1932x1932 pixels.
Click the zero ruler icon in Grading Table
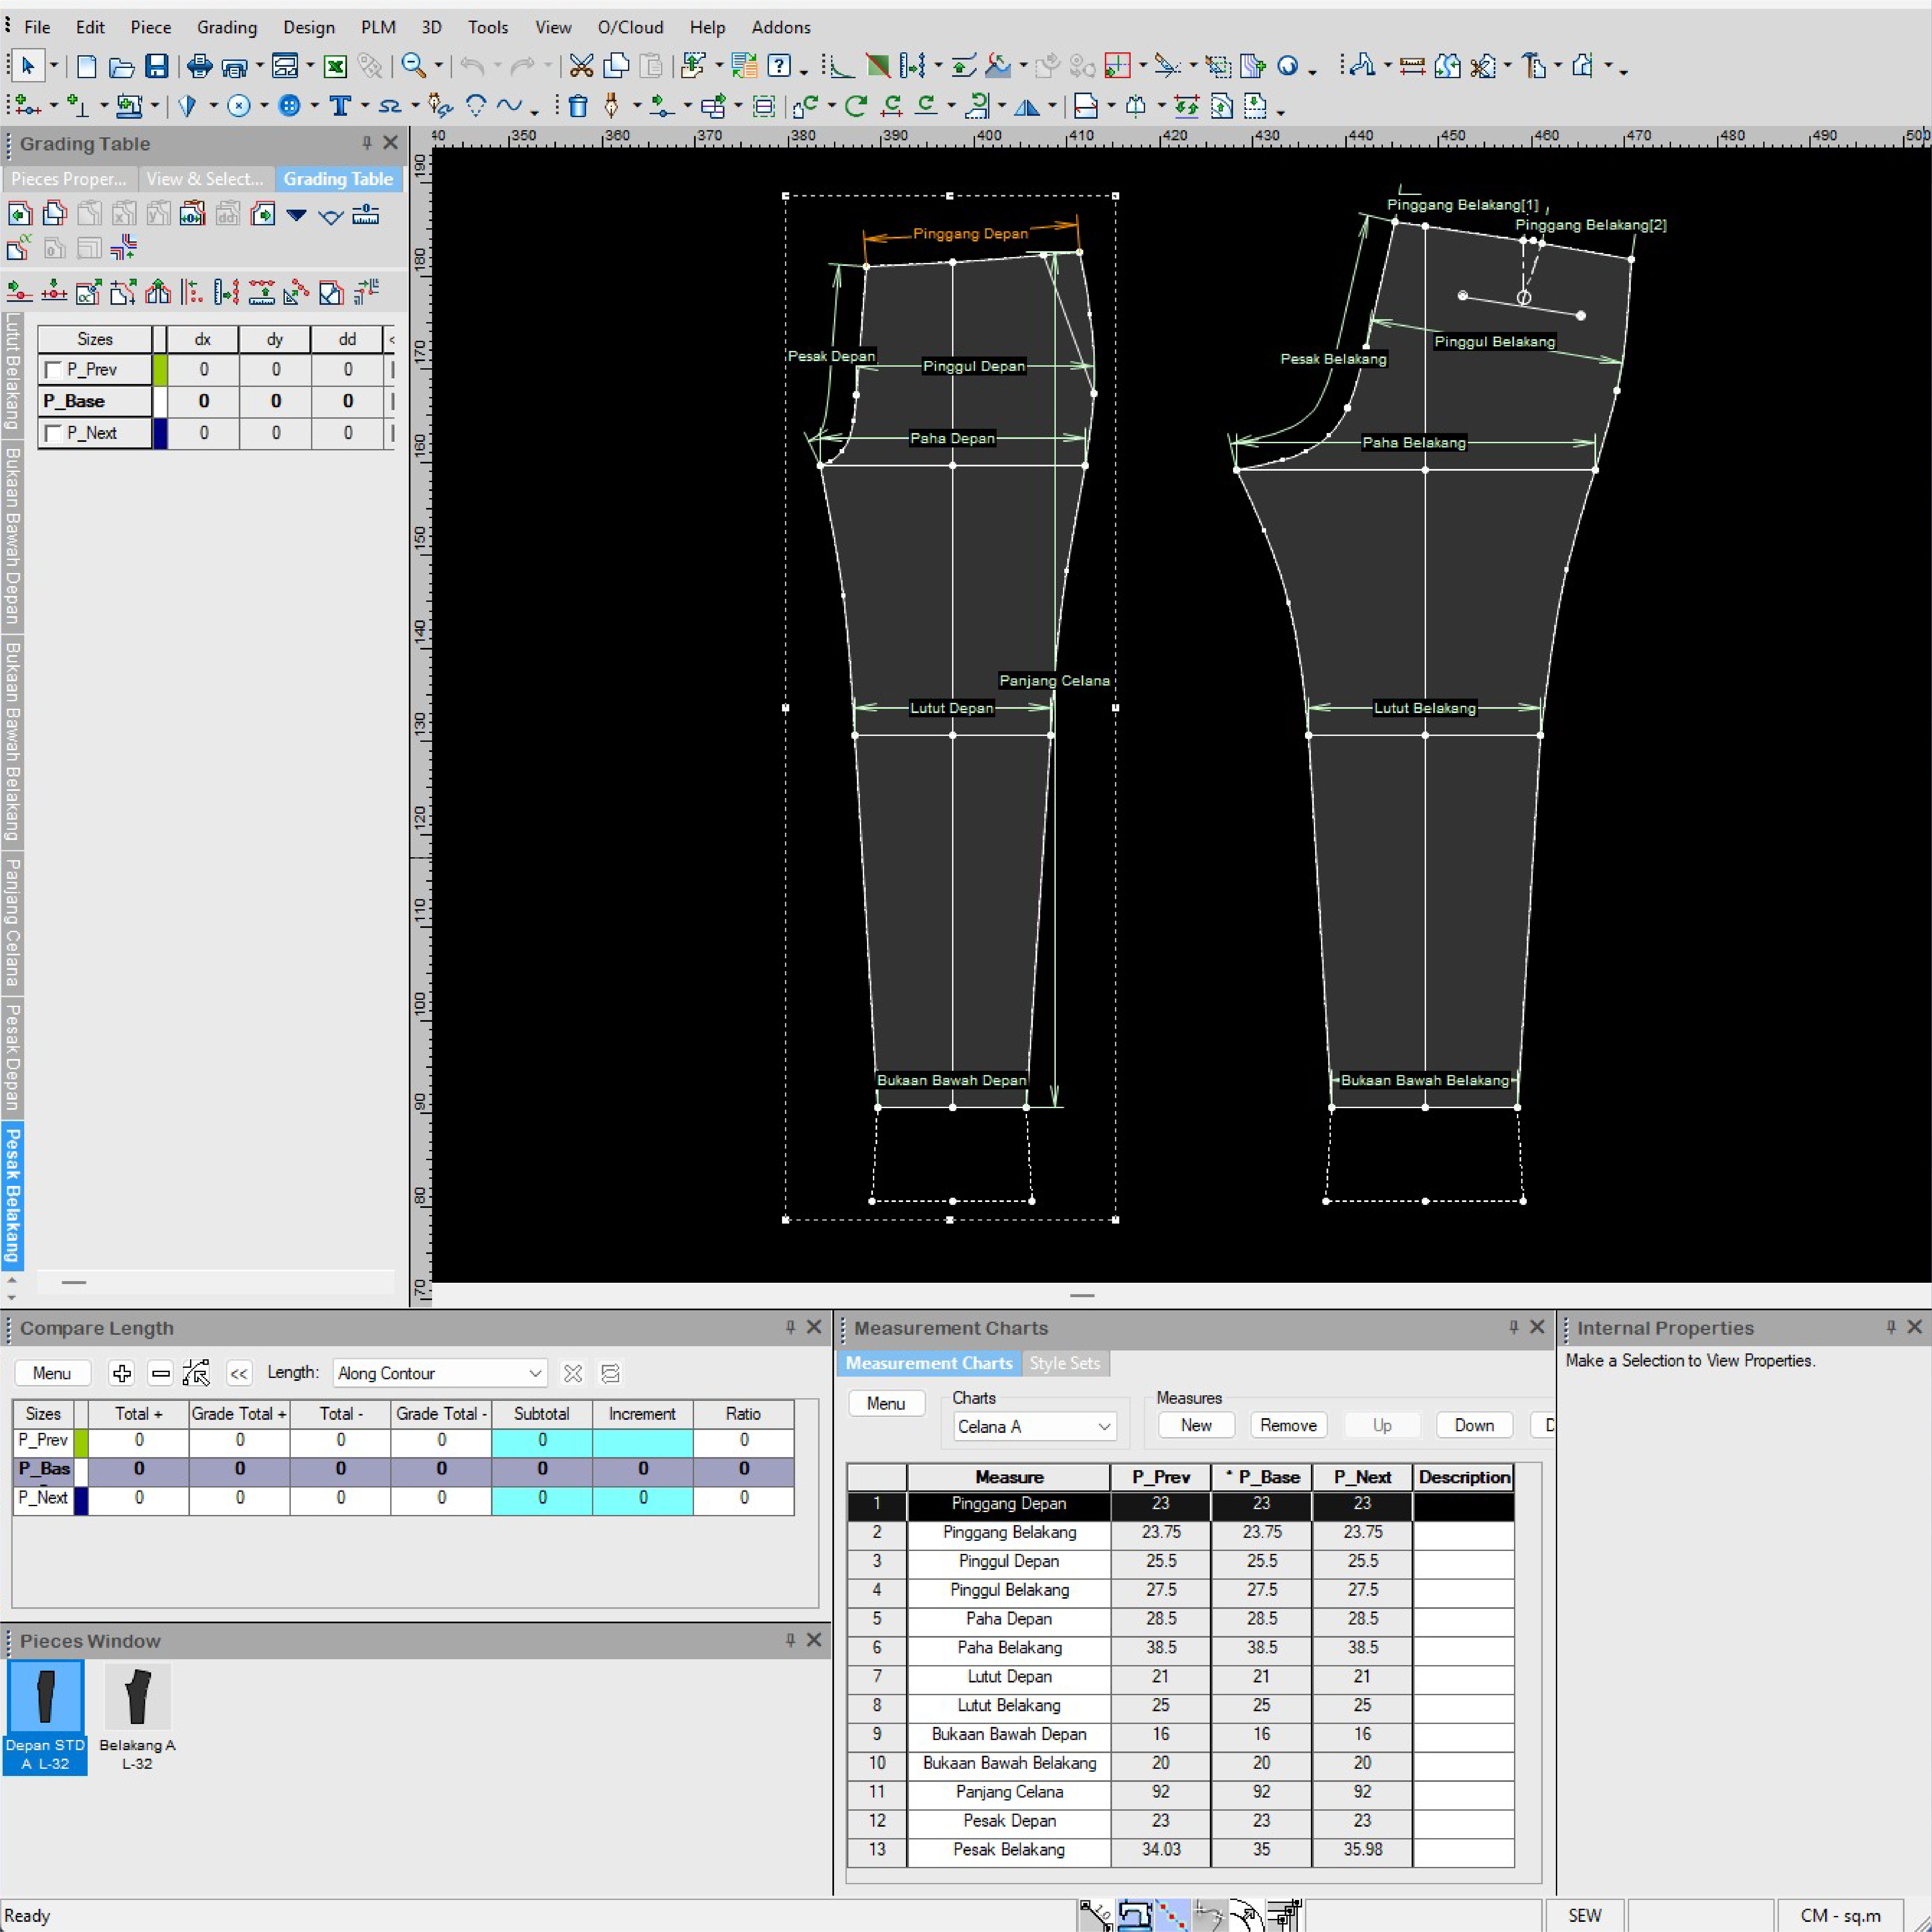pos(366,214)
